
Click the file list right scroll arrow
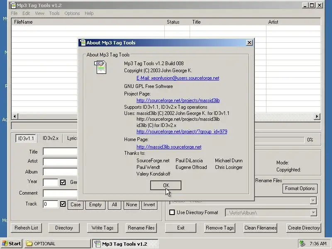coord(317,117)
